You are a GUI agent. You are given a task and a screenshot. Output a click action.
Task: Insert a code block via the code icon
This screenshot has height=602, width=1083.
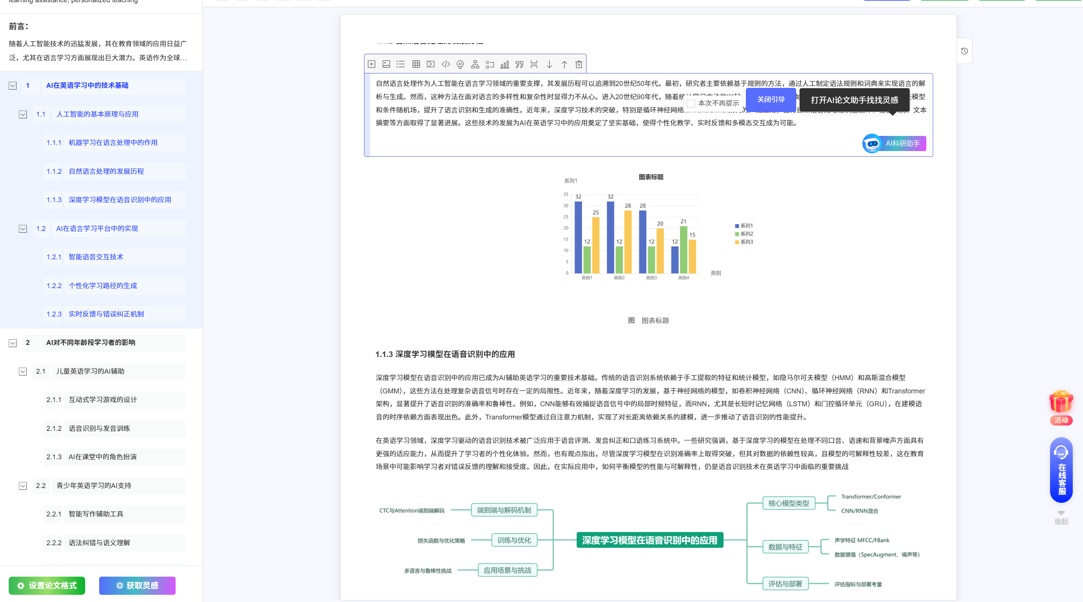[446, 64]
